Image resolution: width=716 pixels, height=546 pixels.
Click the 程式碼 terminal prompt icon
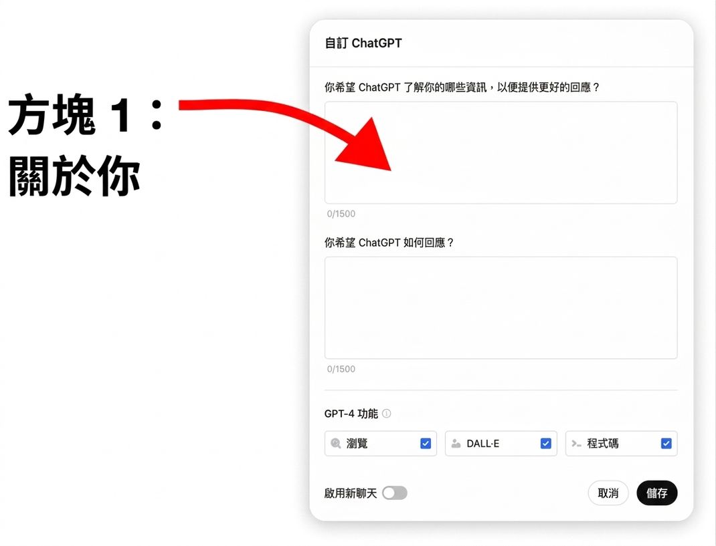576,443
